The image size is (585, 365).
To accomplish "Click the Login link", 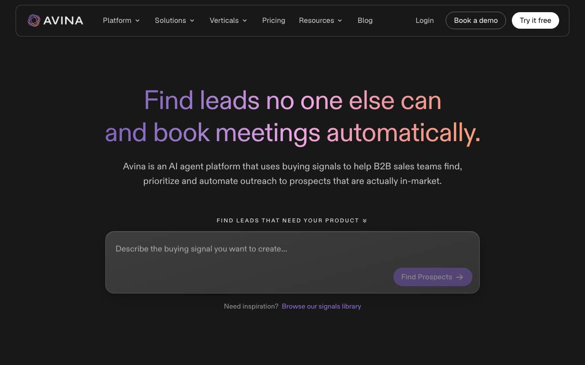I will pyautogui.click(x=425, y=20).
